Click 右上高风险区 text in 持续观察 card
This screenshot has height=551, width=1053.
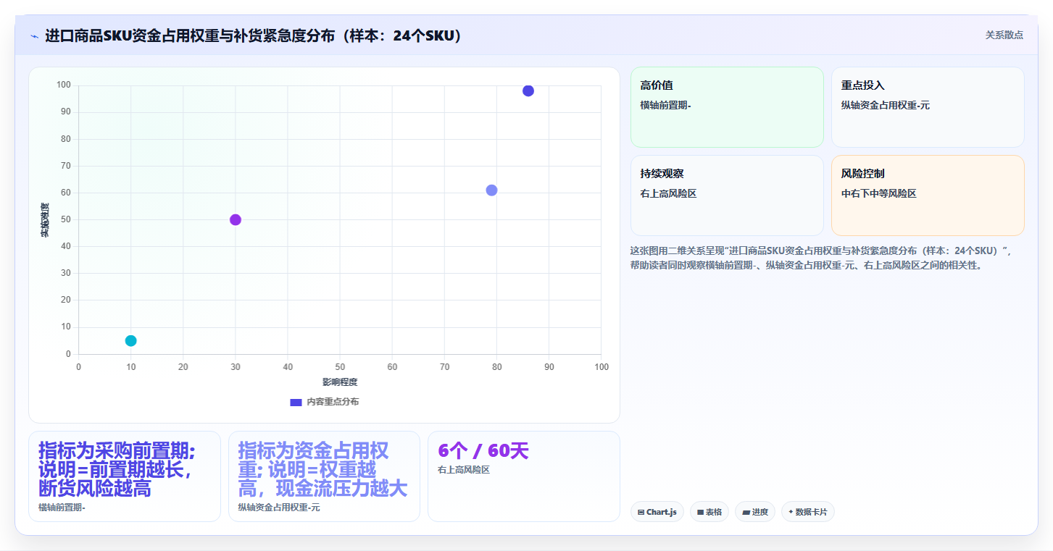668,193
